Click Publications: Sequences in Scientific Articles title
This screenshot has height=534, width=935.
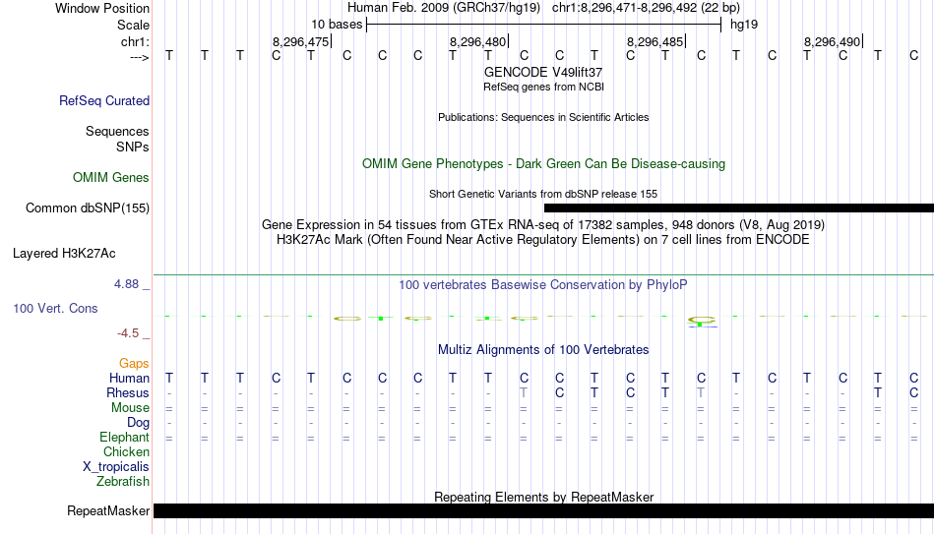click(x=543, y=117)
